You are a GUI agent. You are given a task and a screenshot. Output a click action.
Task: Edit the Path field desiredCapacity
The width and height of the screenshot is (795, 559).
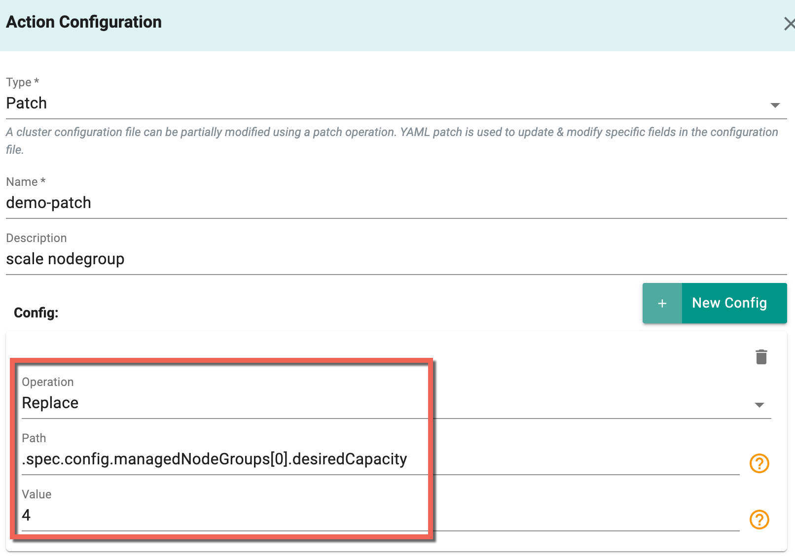[x=380, y=459]
